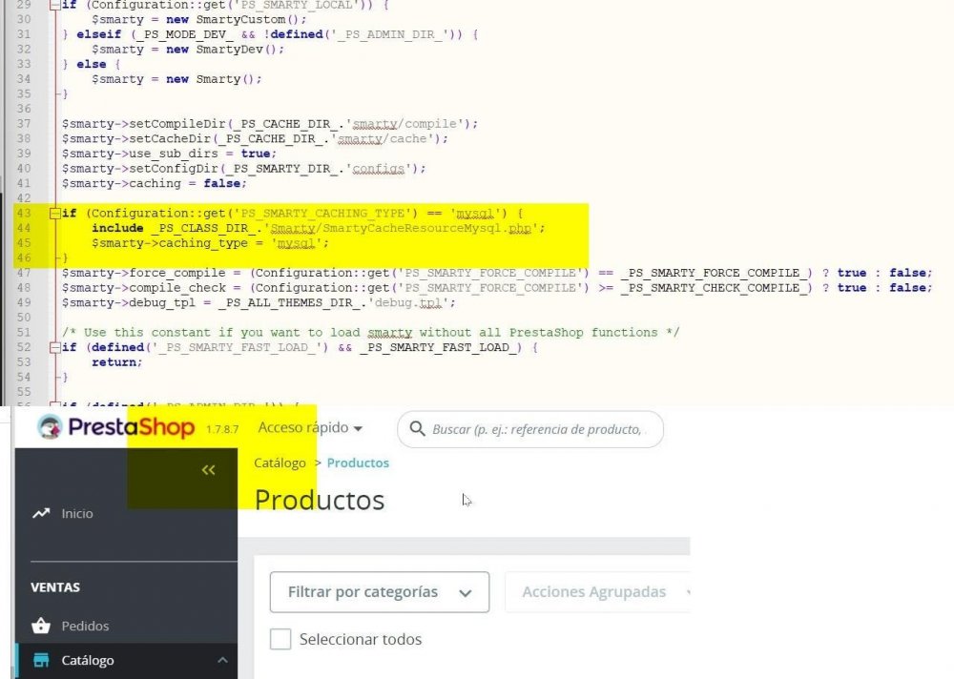Click line number 47 in the editor

tap(24, 273)
